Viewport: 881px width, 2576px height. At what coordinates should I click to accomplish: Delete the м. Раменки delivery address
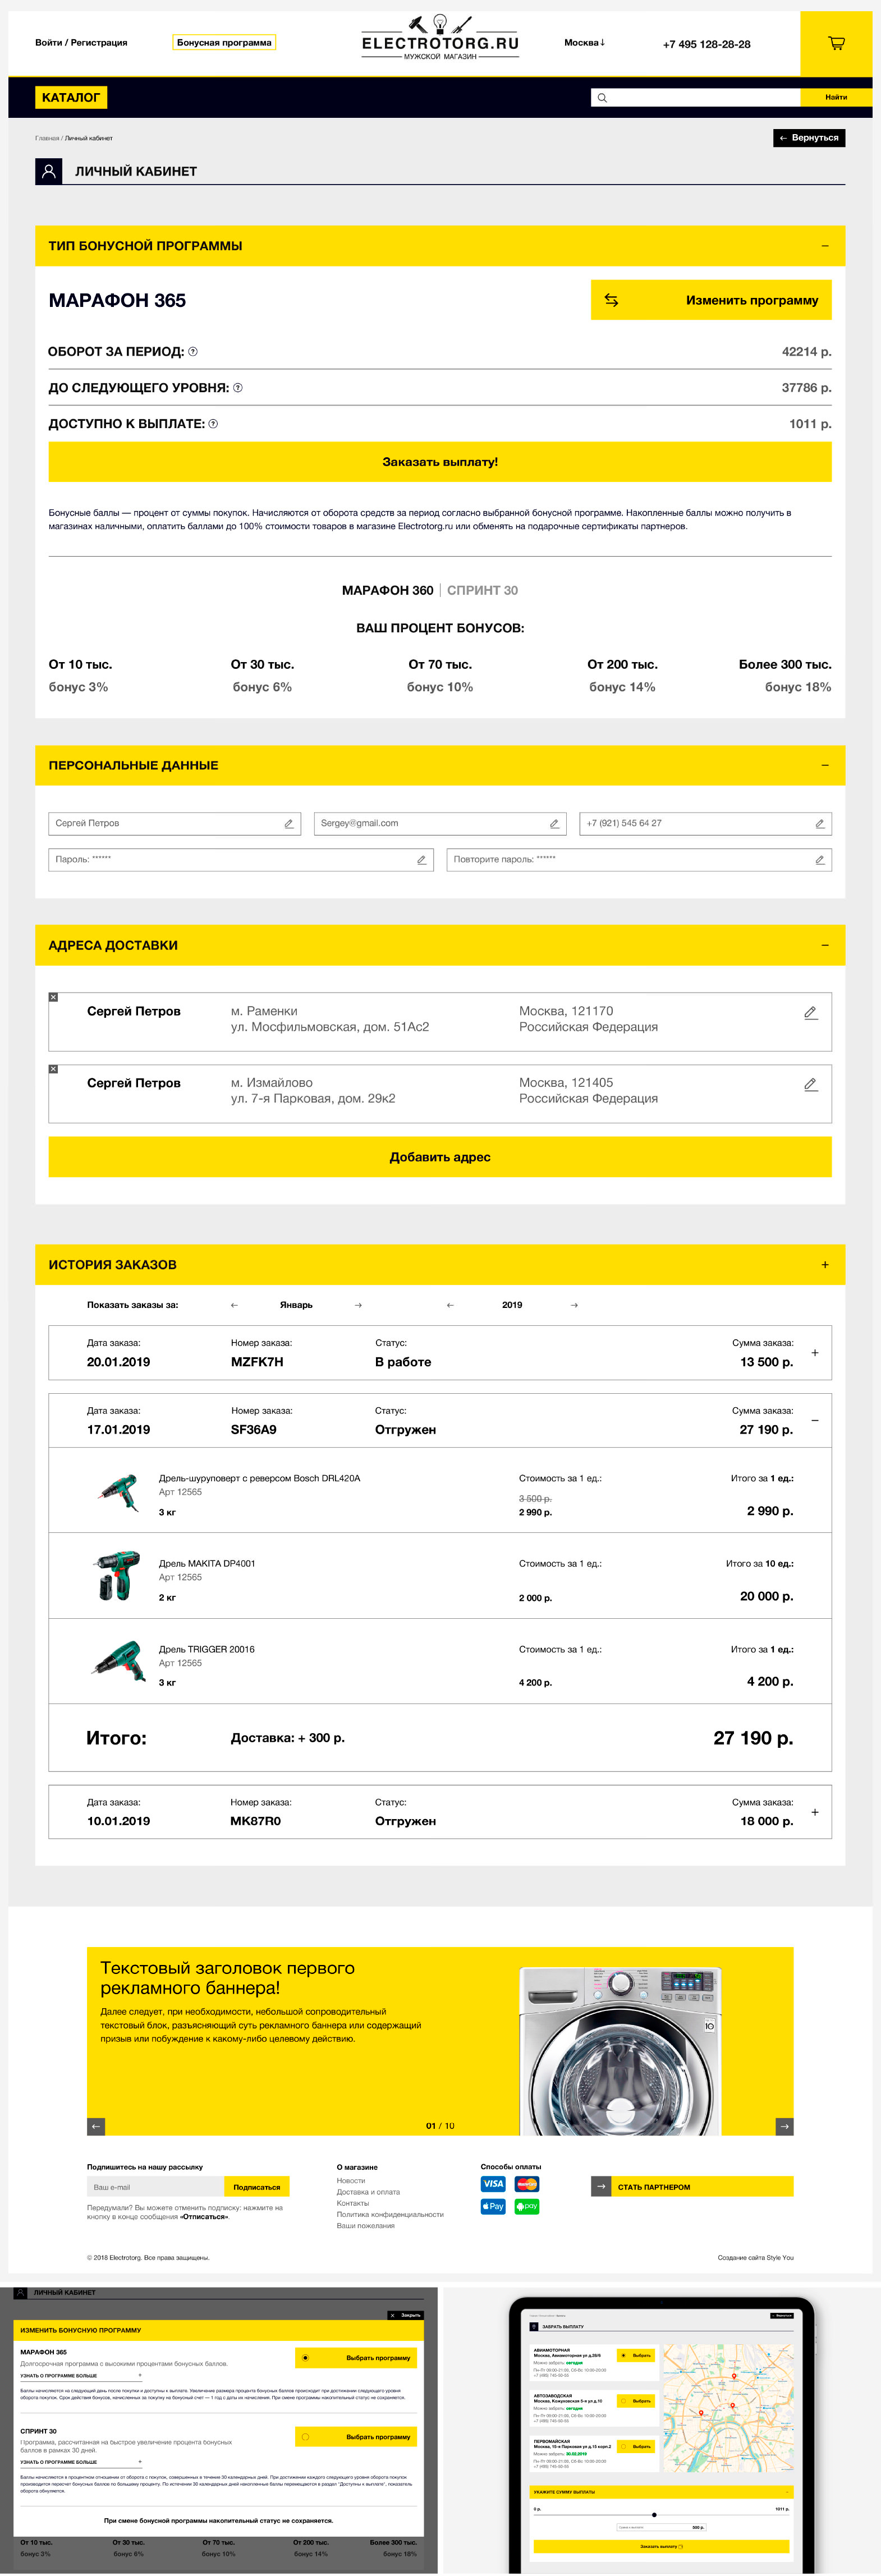[x=53, y=997]
